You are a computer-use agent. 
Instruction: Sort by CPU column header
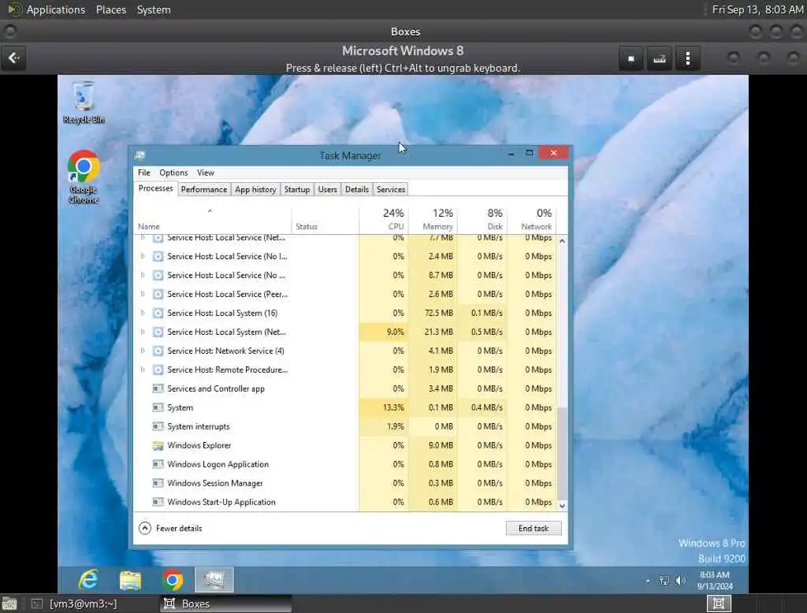coord(384,219)
